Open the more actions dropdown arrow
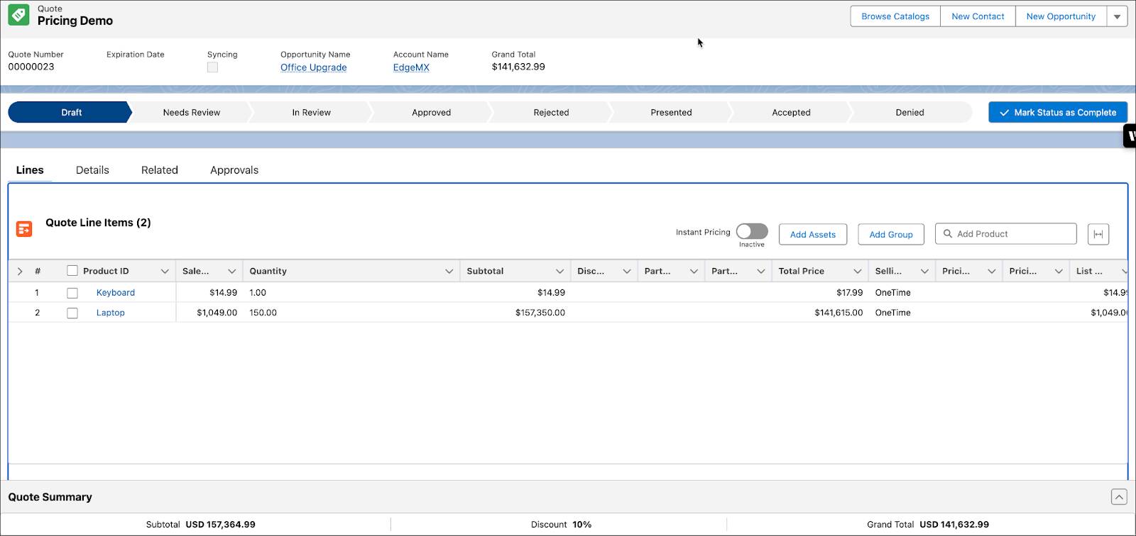This screenshot has width=1136, height=536. [1117, 16]
